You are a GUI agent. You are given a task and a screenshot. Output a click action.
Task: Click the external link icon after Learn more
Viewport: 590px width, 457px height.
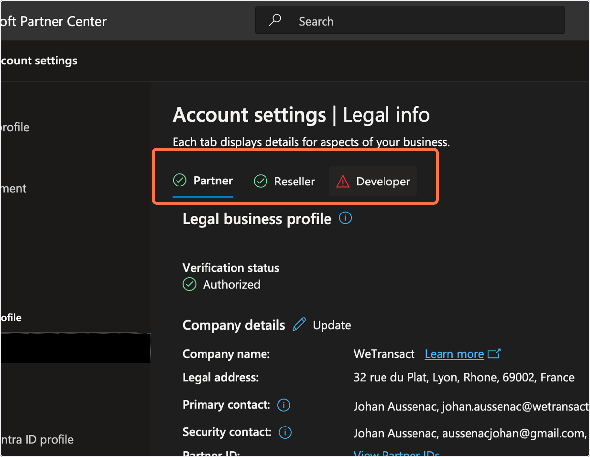(x=494, y=354)
